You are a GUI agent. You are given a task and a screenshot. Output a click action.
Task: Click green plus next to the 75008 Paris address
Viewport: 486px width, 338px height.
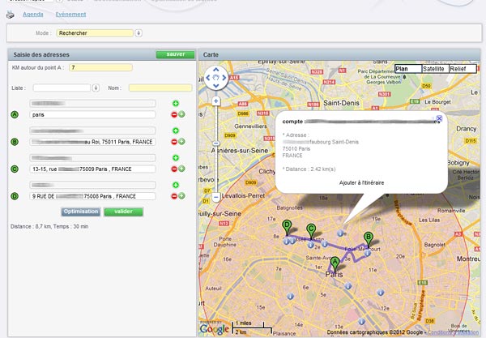[181, 196]
